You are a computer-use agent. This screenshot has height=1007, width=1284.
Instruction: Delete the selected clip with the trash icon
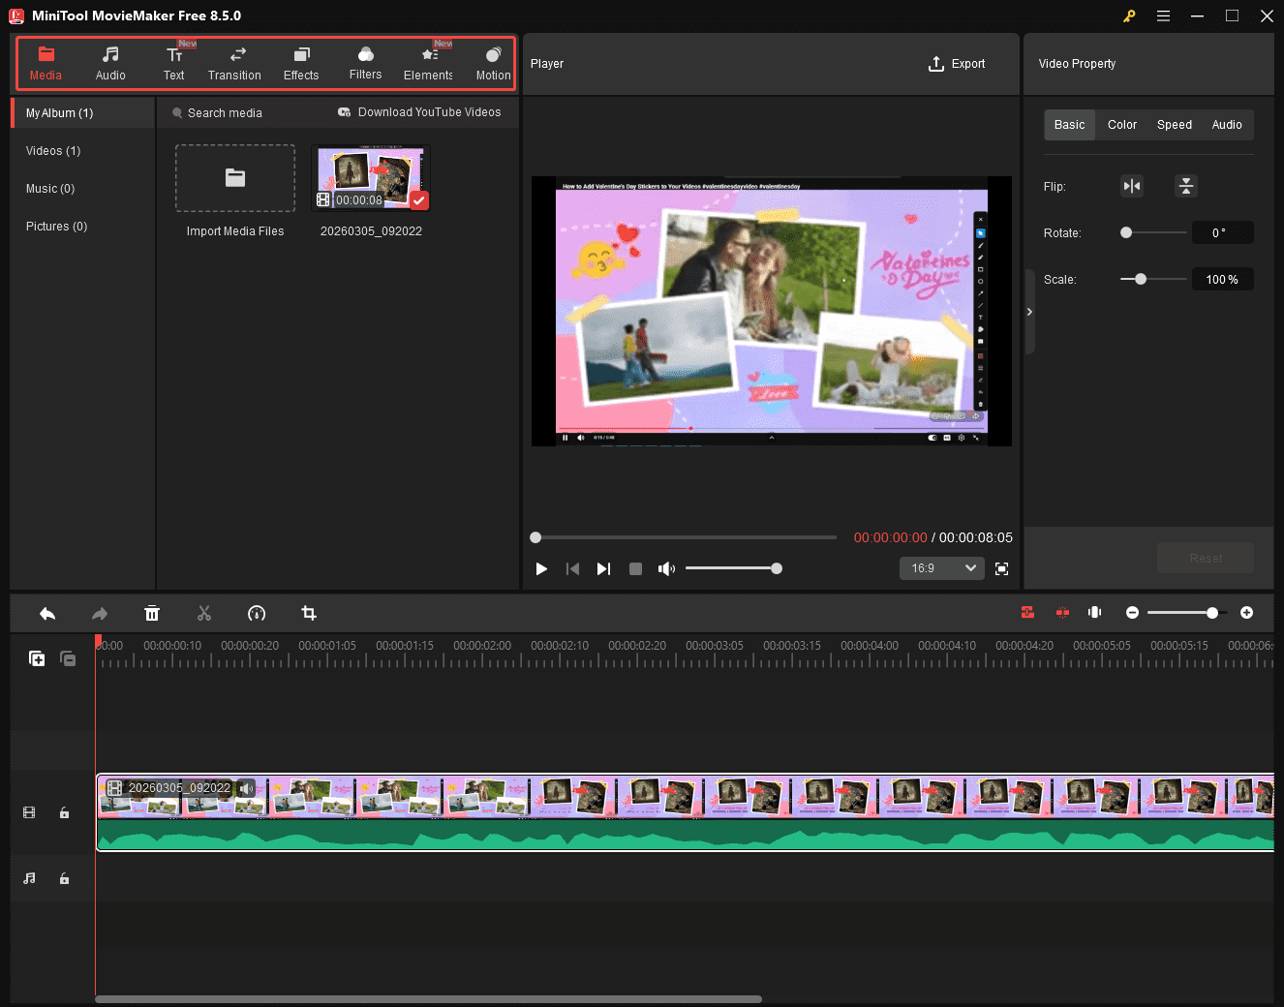click(x=152, y=613)
